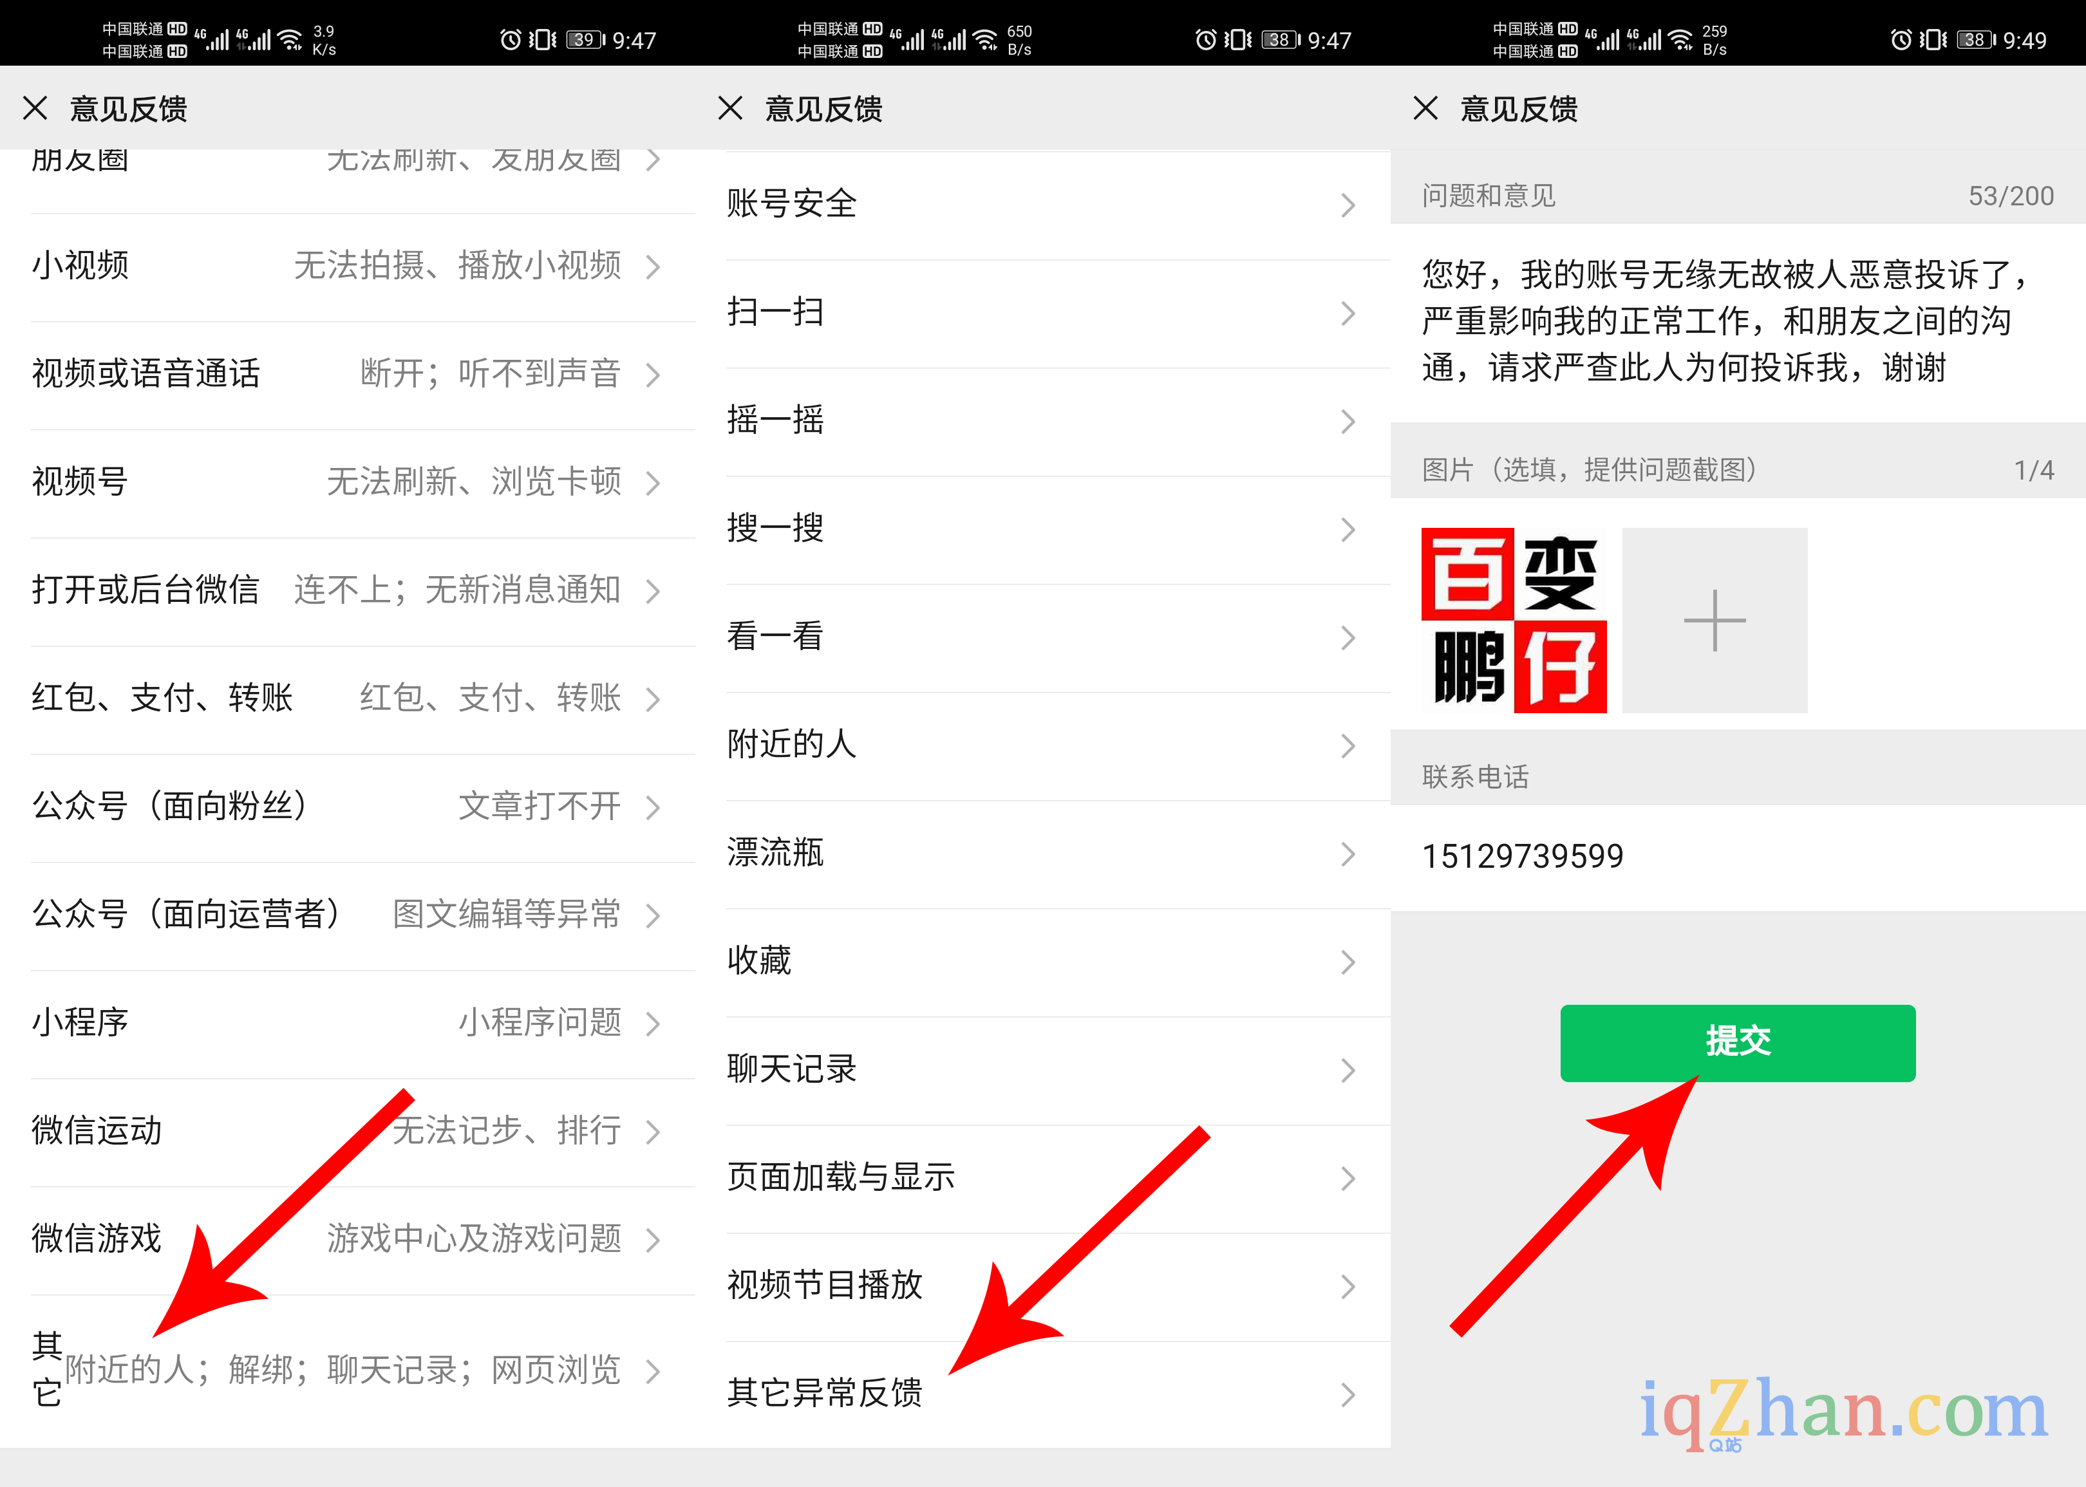The width and height of the screenshot is (2086, 1487).
Task: Select 搜一搜 in the list
Action: pyautogui.click(x=1042, y=529)
